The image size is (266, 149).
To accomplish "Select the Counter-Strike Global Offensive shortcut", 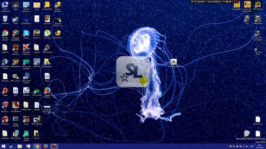I will click(x=247, y=7).
